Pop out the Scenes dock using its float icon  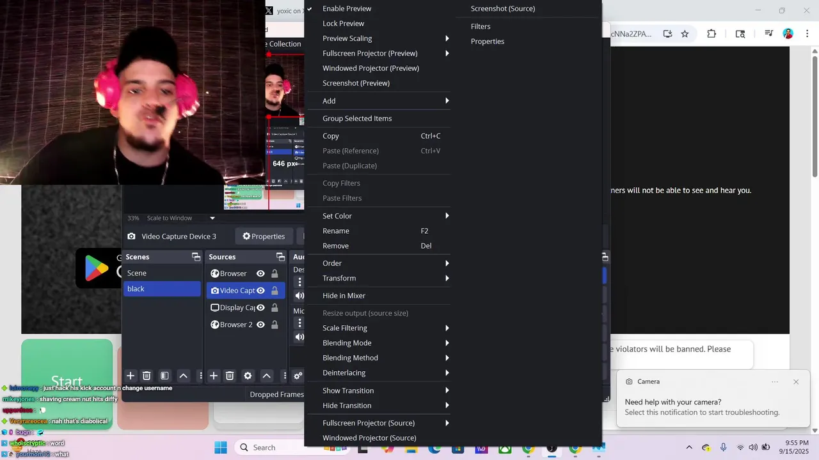point(196,257)
